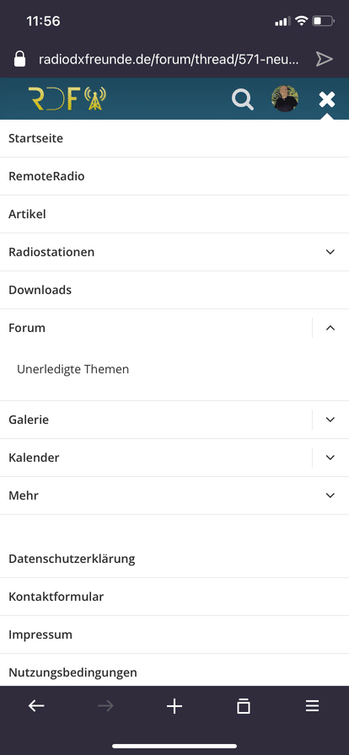Image resolution: width=349 pixels, height=755 pixels.
Task: Expand the Kalender submenu chevron
Action: (x=330, y=458)
